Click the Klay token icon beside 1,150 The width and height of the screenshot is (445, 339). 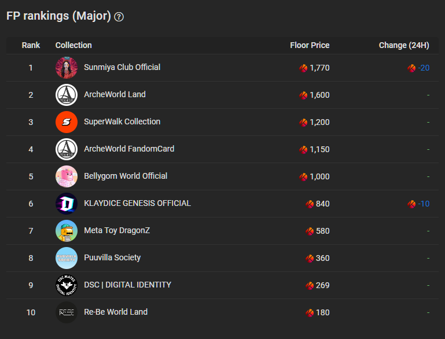click(x=303, y=150)
